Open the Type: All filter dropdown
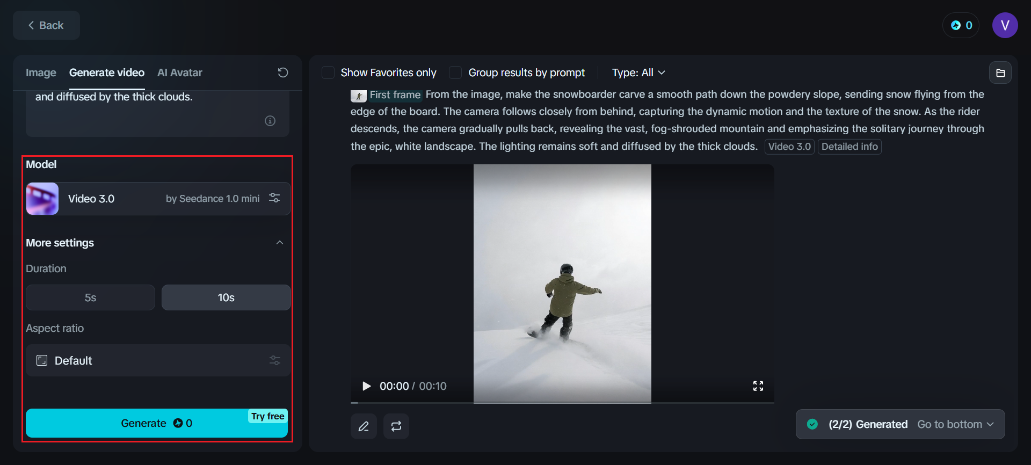The width and height of the screenshot is (1031, 465). coord(638,72)
